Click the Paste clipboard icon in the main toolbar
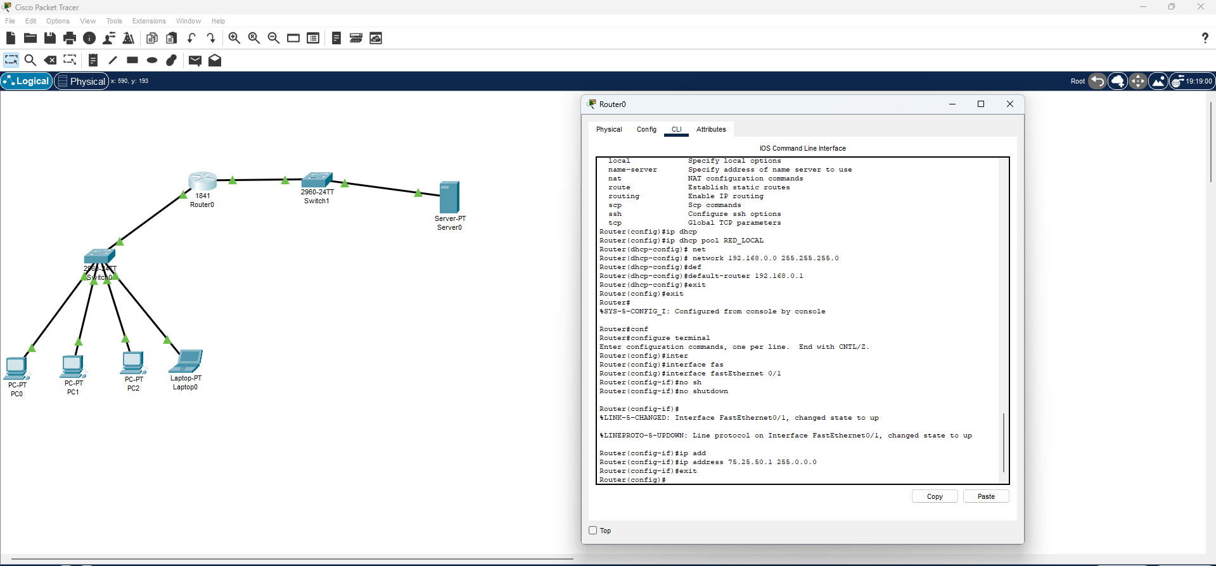1216x566 pixels. pyautogui.click(x=172, y=38)
